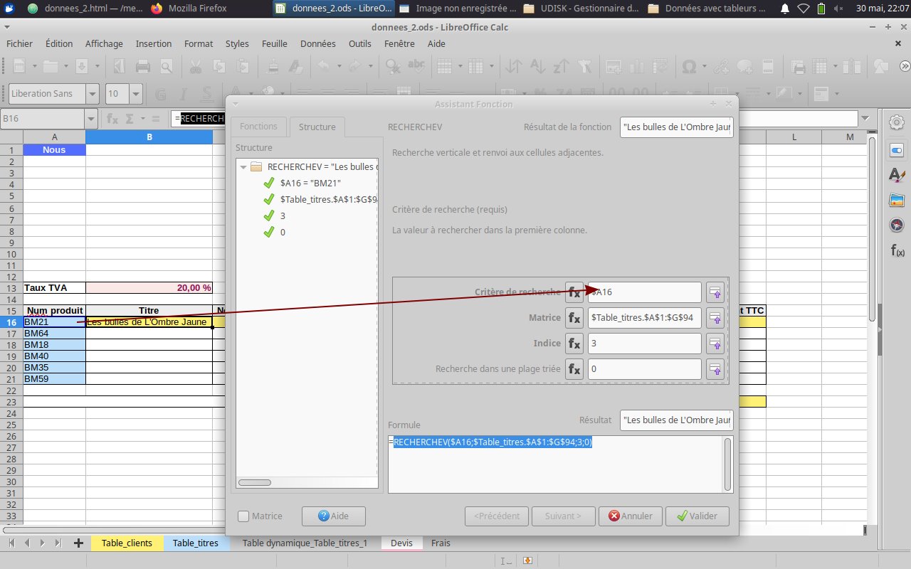Click the Annuler button
911x569 pixels.
tap(631, 516)
